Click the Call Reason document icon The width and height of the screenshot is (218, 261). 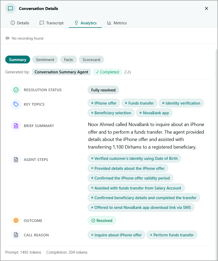click(16, 235)
